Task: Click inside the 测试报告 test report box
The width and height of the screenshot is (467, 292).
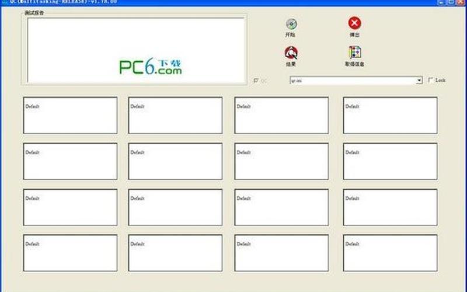Action: (x=136, y=50)
